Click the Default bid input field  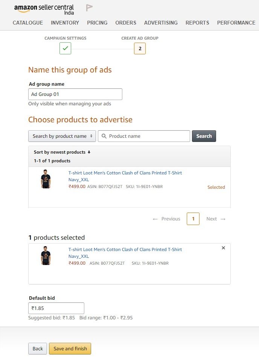[56, 308]
